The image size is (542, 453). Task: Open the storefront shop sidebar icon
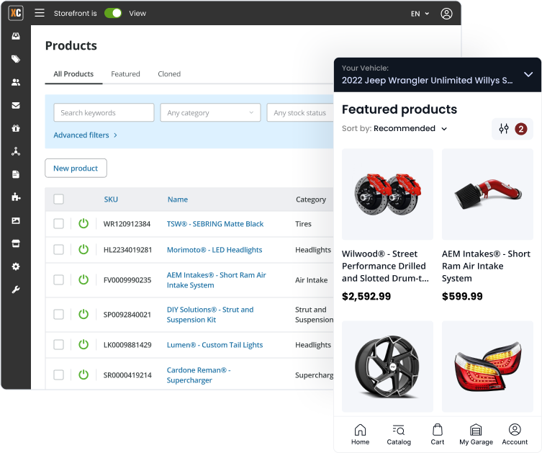(16, 243)
